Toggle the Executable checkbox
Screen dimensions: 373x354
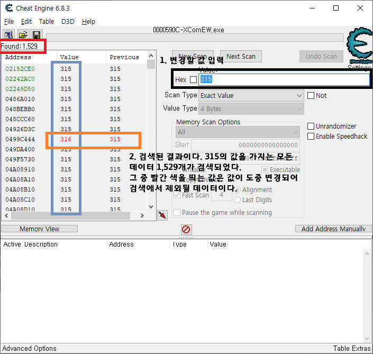point(265,170)
